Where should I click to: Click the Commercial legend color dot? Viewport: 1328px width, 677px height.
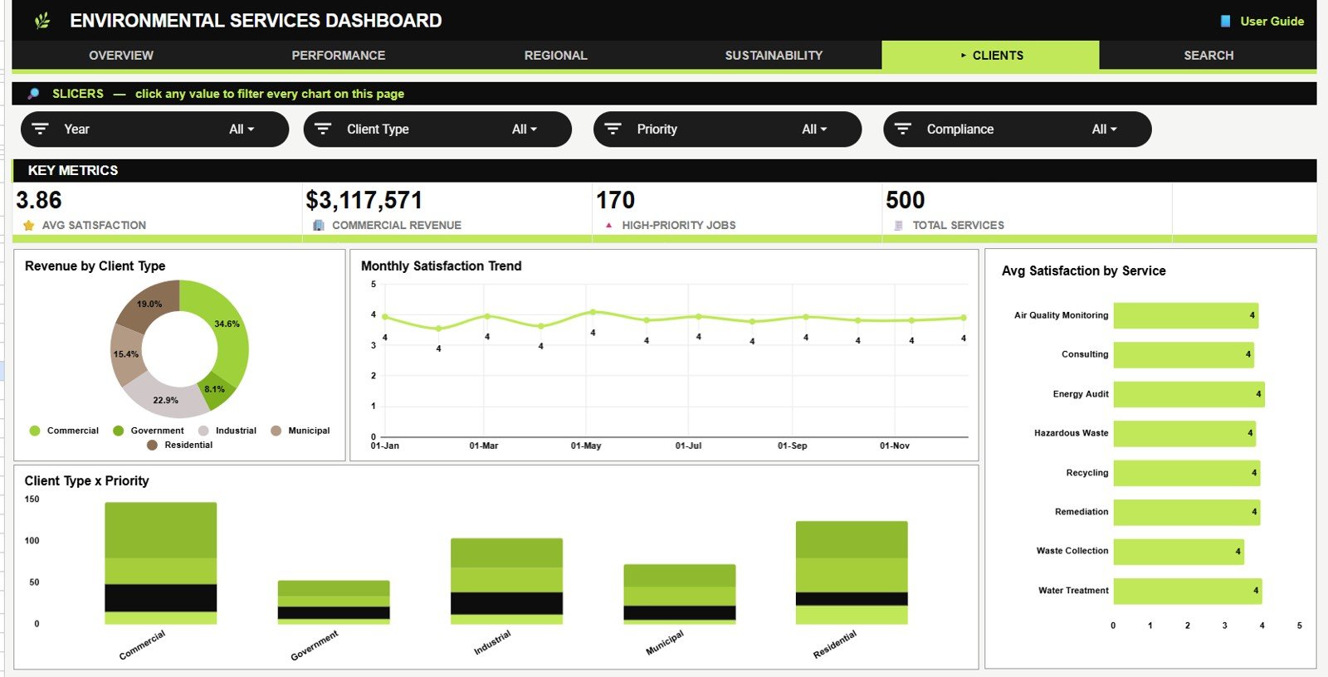point(35,431)
